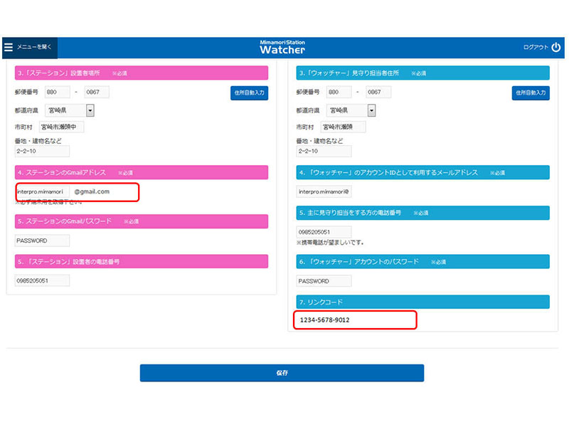Viewport: 569px width, 427px height.
Task: Click the heading 6.「ウォッチャー」アカウントのパスワード
Action: click(422, 261)
